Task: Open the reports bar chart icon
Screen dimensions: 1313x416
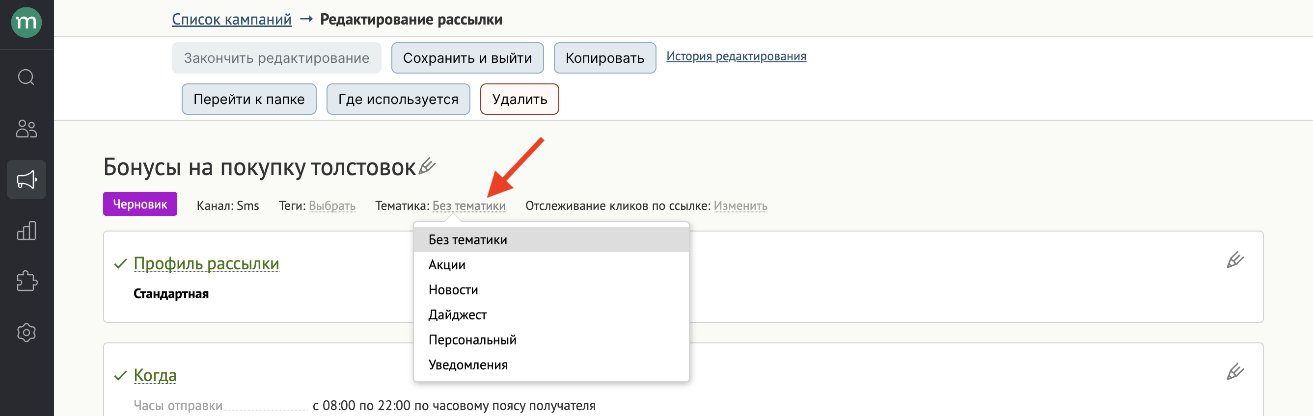Action: coord(27,231)
